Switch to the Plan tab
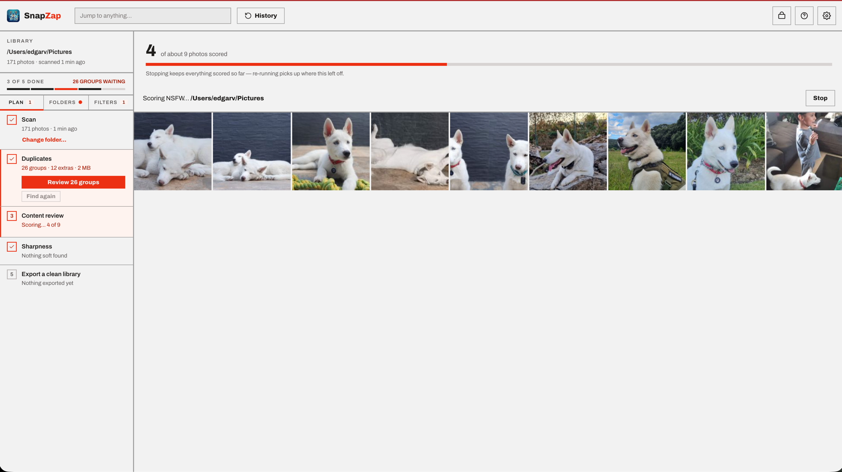 click(21, 102)
